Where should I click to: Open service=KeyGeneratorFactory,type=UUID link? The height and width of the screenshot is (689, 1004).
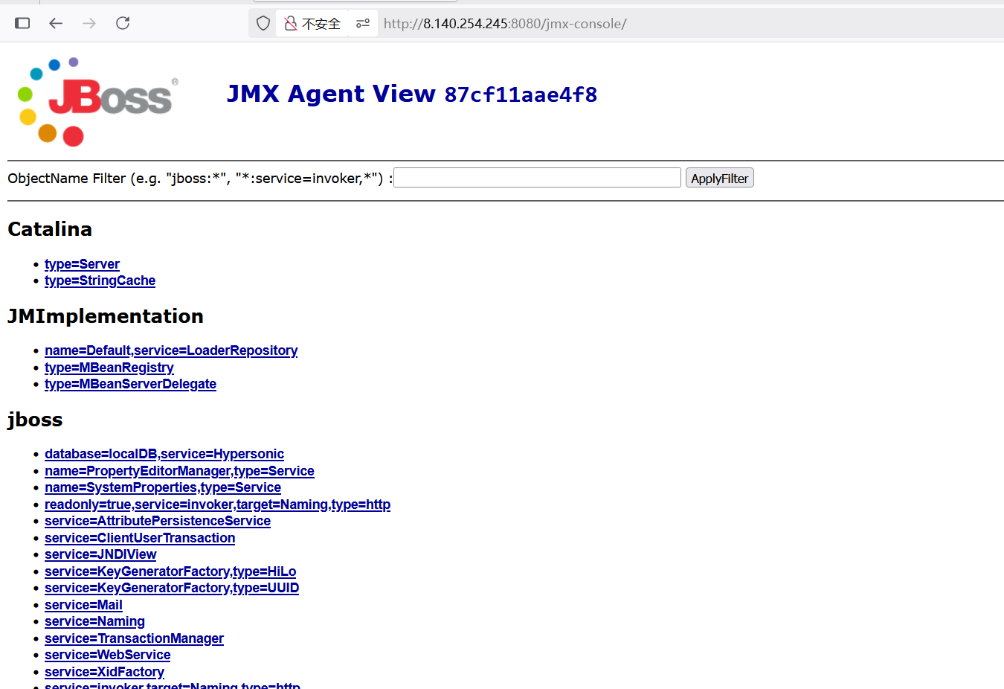coord(172,588)
